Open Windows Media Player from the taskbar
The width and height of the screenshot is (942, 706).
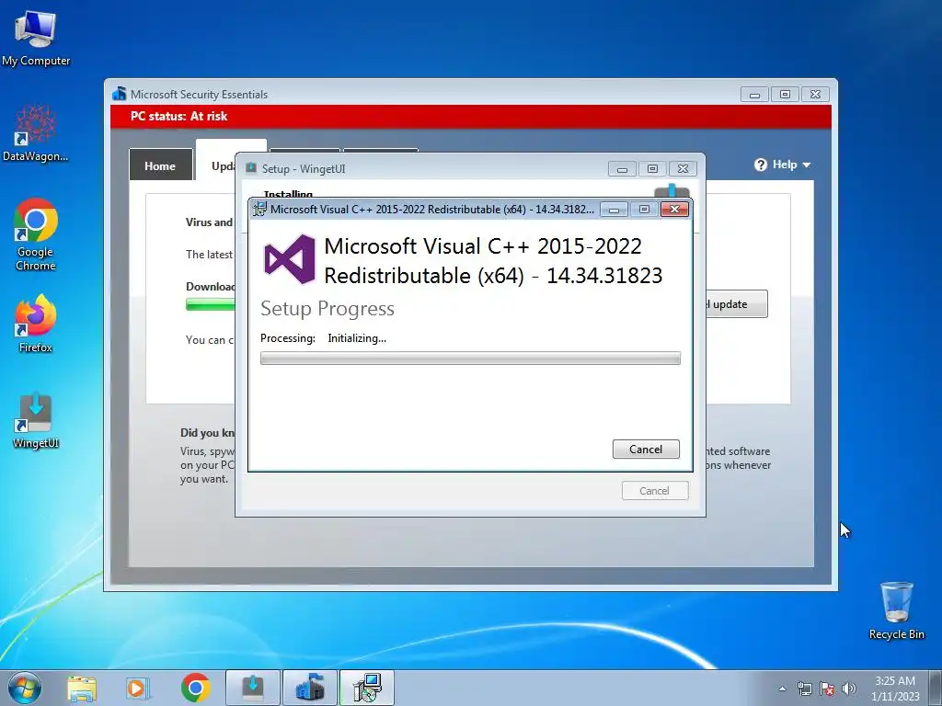pos(138,688)
